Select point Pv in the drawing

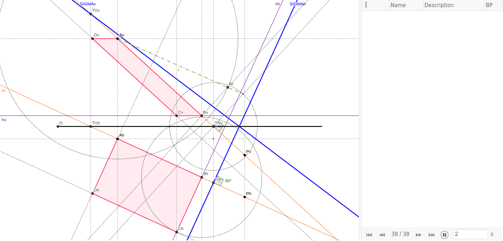[x=245, y=155]
